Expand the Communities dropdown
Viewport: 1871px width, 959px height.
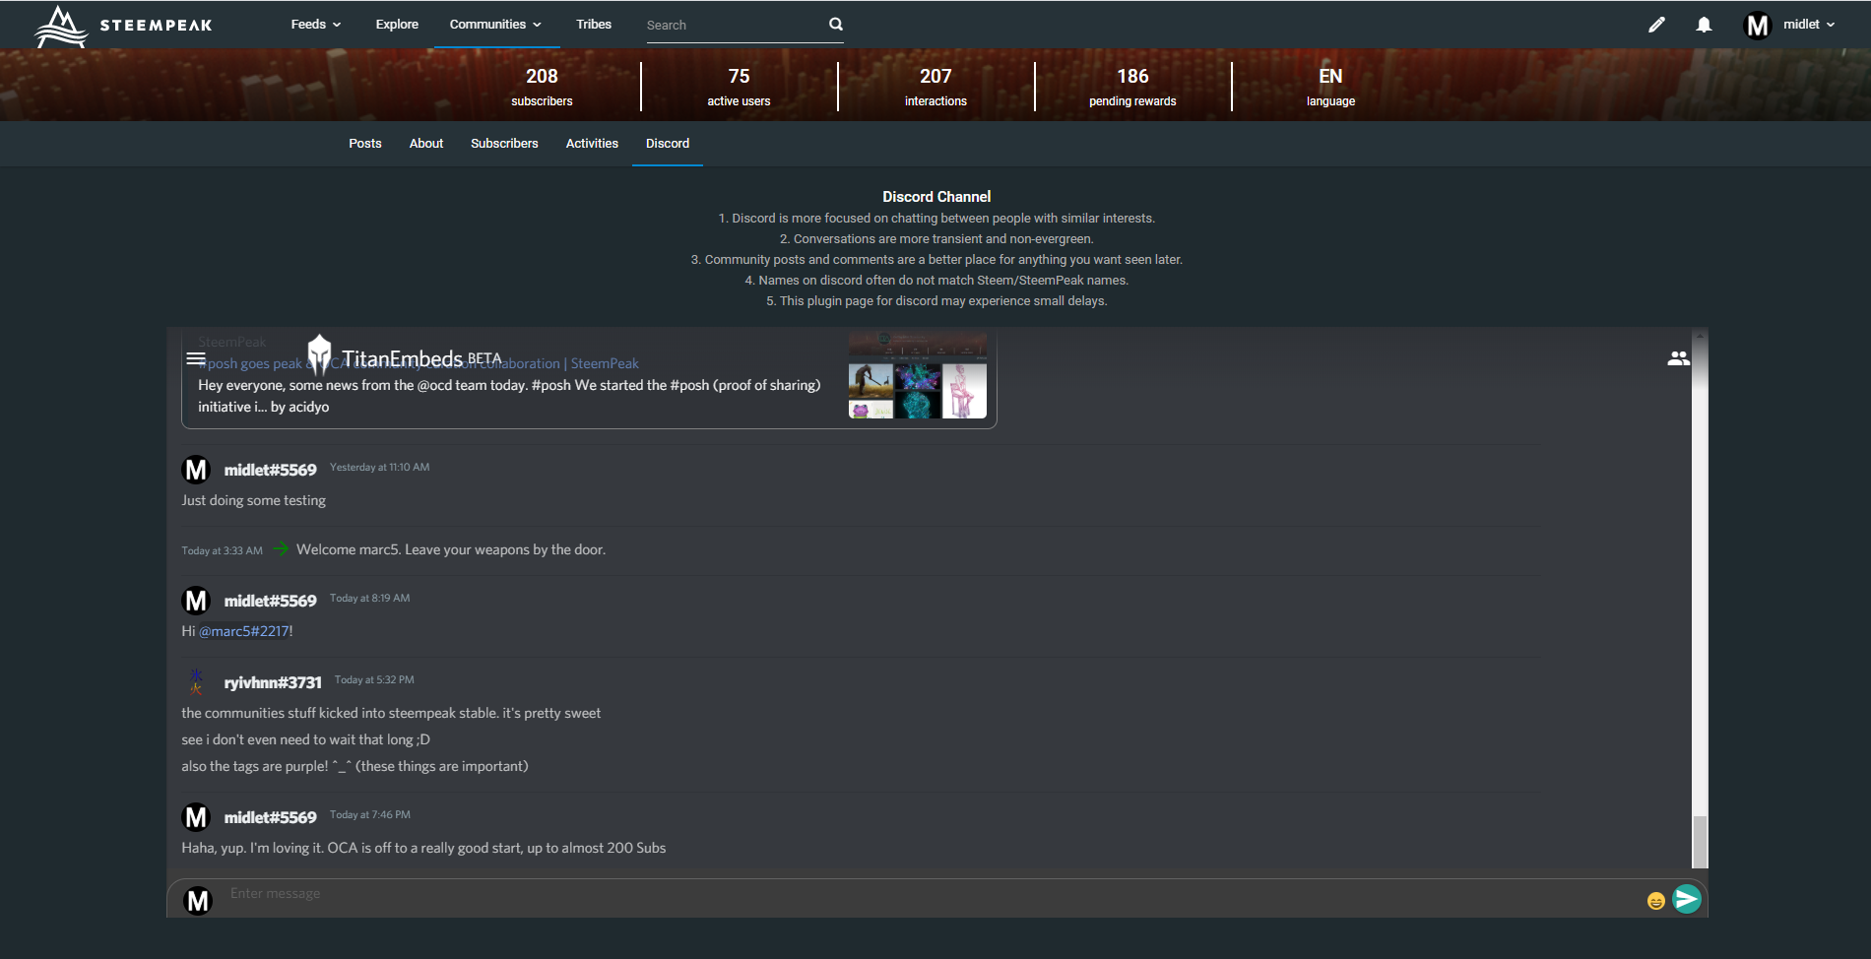tap(495, 25)
